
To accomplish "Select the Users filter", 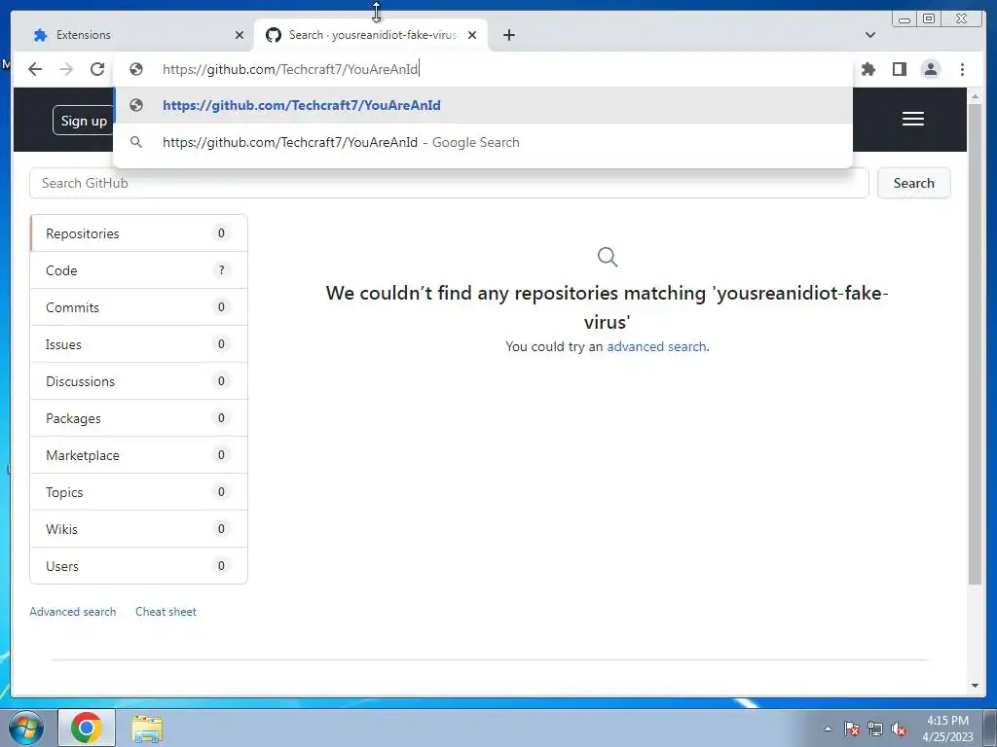I will pos(138,566).
